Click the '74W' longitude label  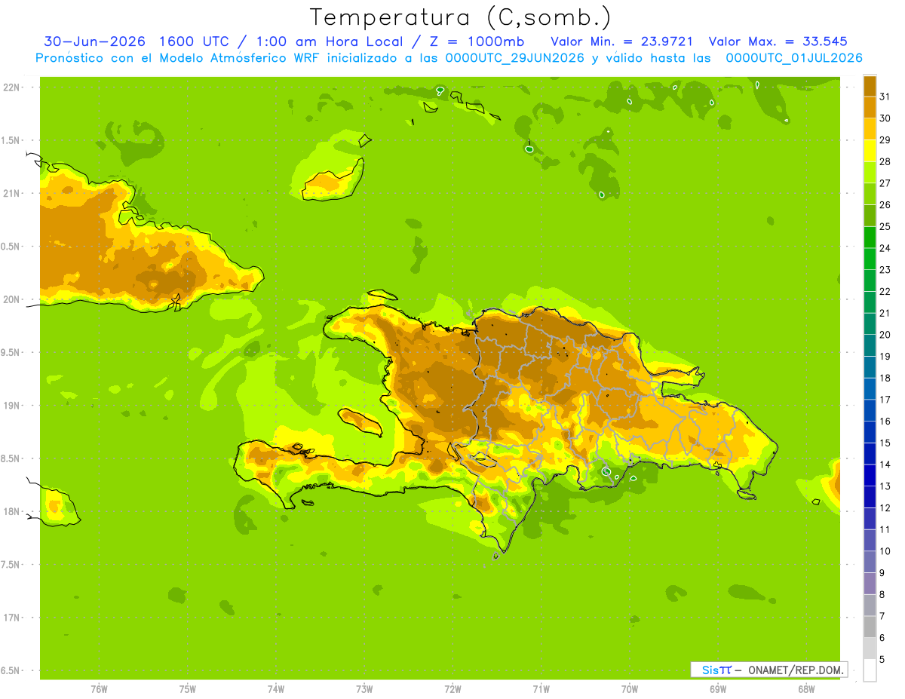tap(275, 689)
